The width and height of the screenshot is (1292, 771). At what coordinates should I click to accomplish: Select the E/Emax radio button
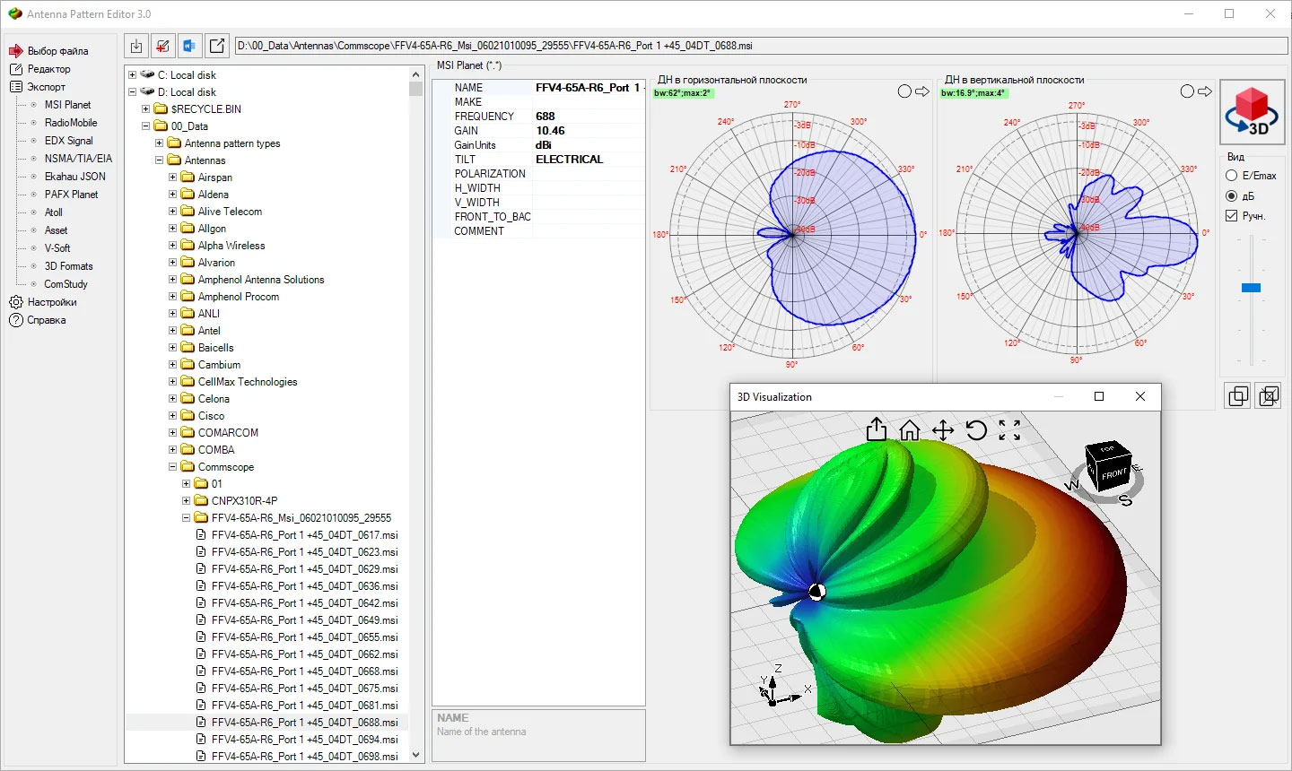pos(1232,176)
